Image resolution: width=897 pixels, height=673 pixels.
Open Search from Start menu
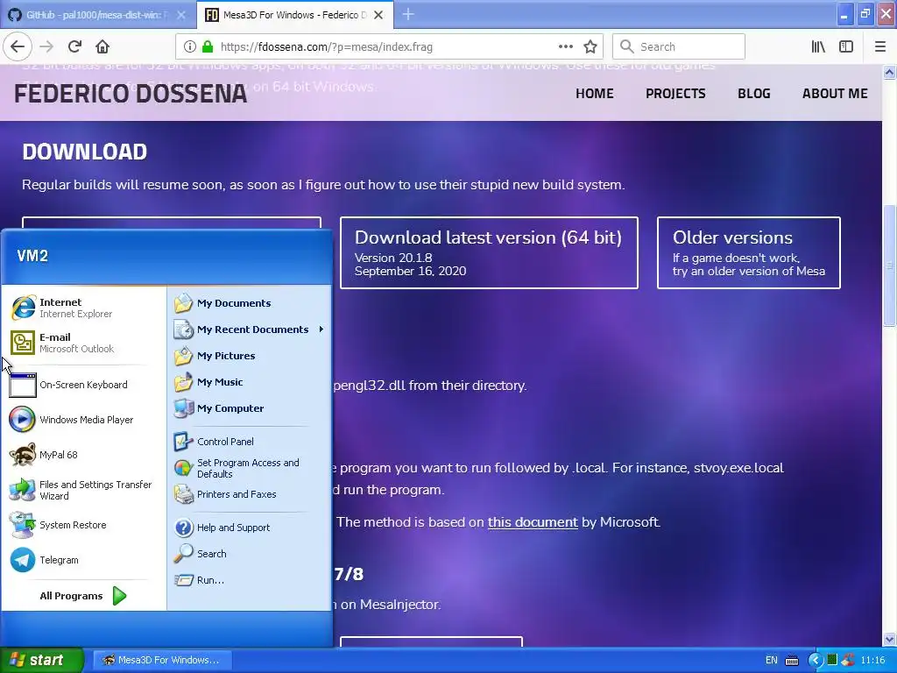coord(249,554)
